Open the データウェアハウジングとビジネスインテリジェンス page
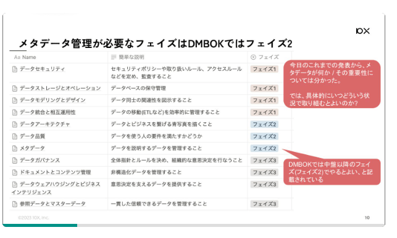The width and height of the screenshot is (397, 238). (56, 188)
